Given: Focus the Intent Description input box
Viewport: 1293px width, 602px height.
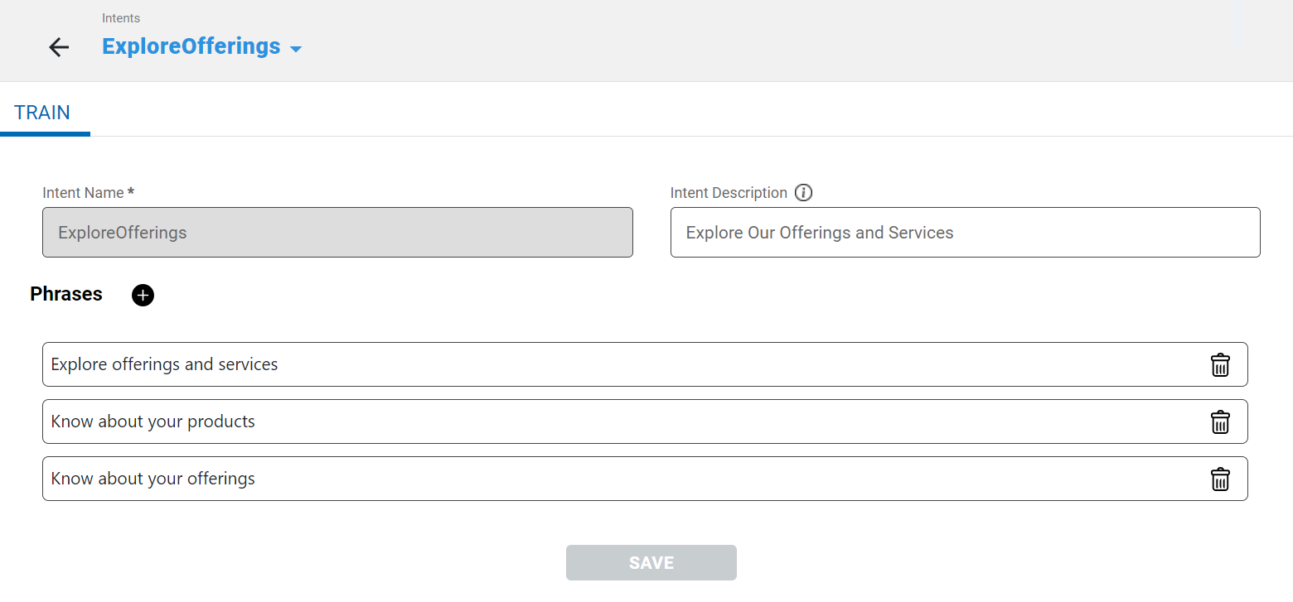Looking at the screenshot, I should [965, 233].
